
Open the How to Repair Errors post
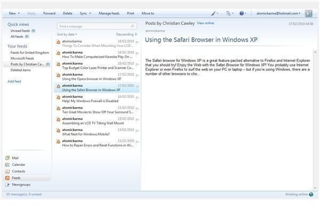point(97,143)
